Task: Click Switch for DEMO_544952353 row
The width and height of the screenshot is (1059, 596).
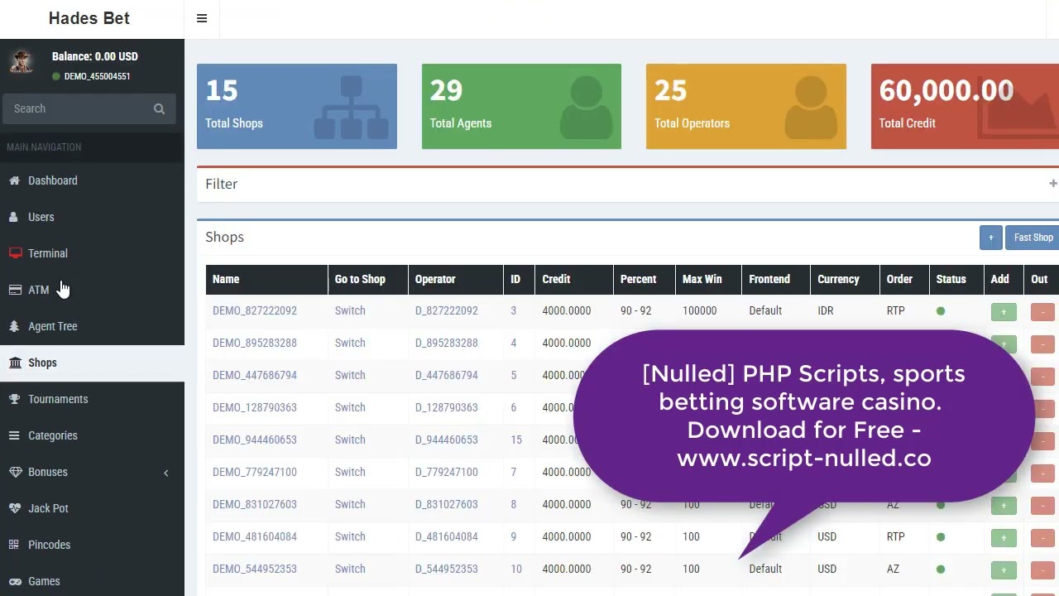Action: [x=350, y=569]
